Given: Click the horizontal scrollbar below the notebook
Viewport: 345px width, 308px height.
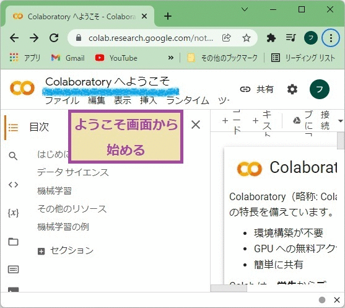Looking at the screenshot, I should (229, 288).
